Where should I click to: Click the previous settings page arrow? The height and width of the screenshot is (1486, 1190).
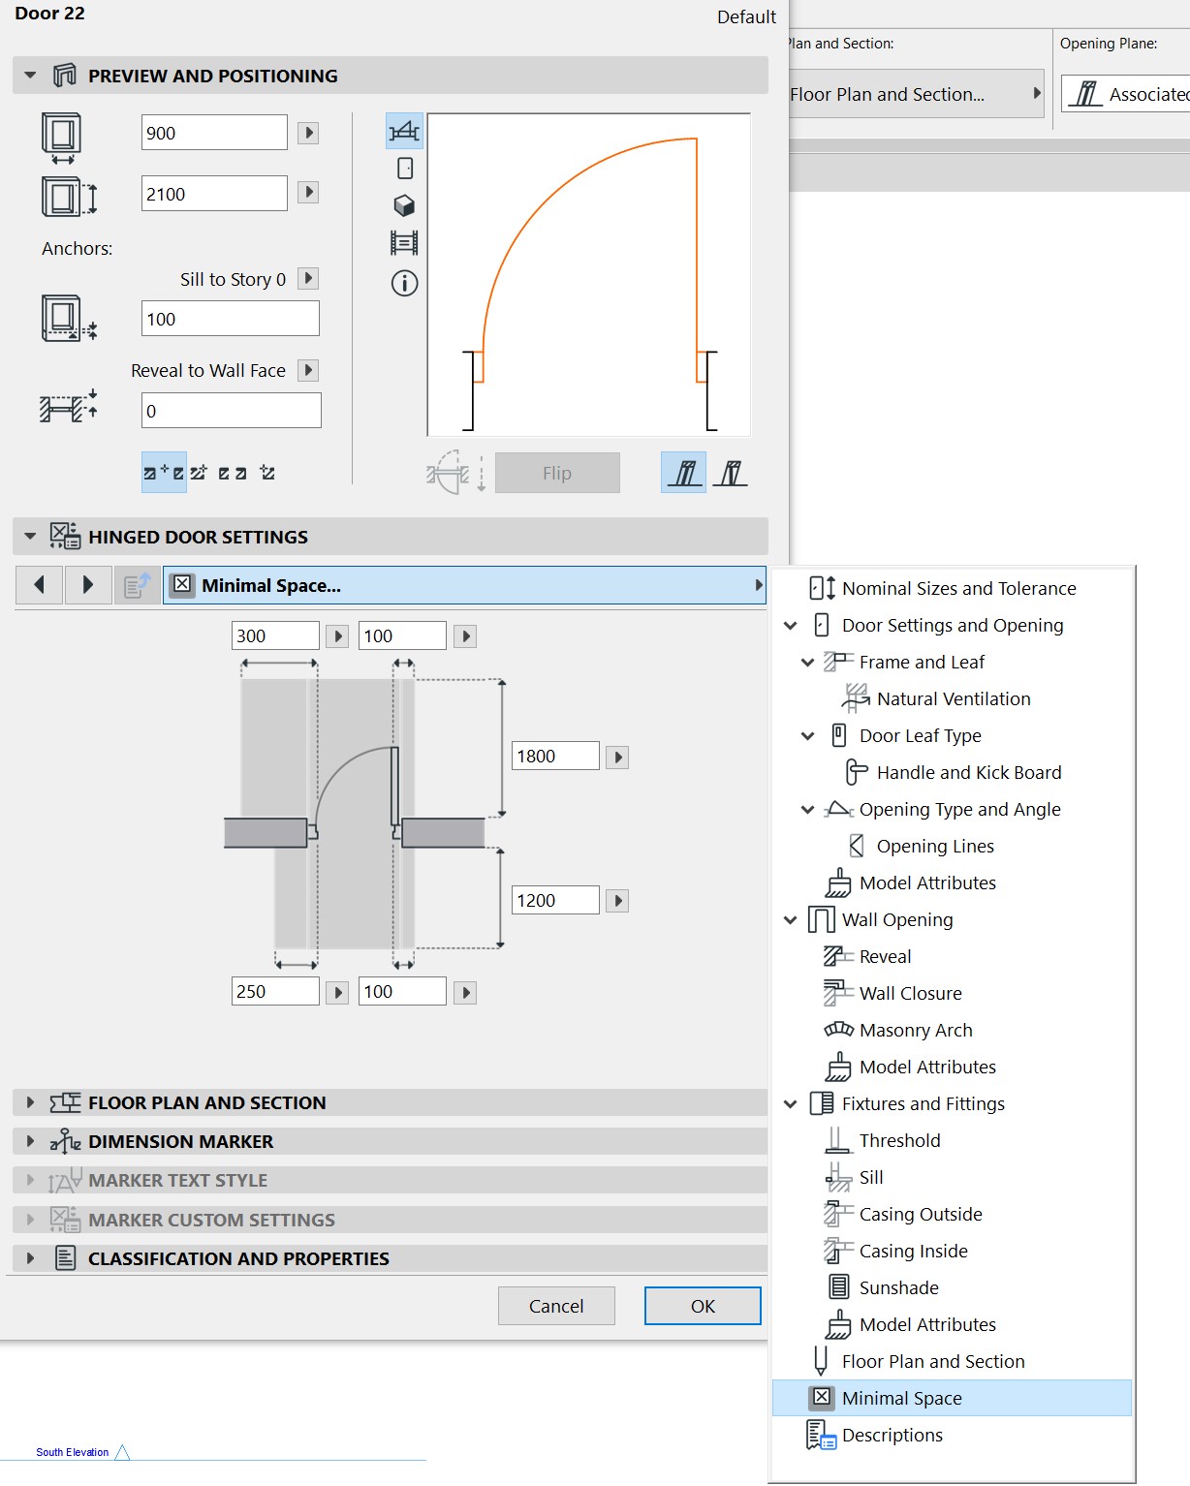pyautogui.click(x=40, y=585)
